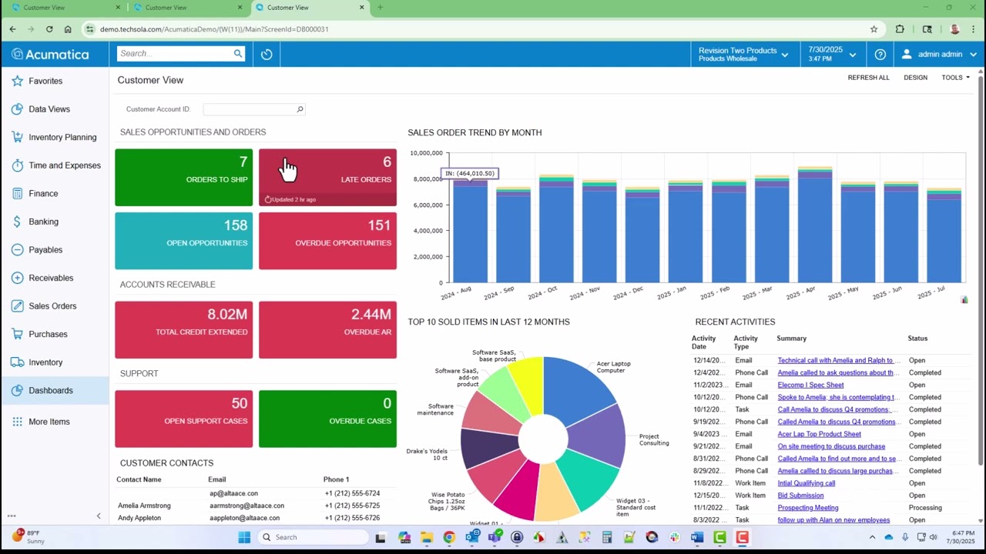The height and width of the screenshot is (554, 986).
Task: Open the Tools dropdown menu
Action: (955, 78)
